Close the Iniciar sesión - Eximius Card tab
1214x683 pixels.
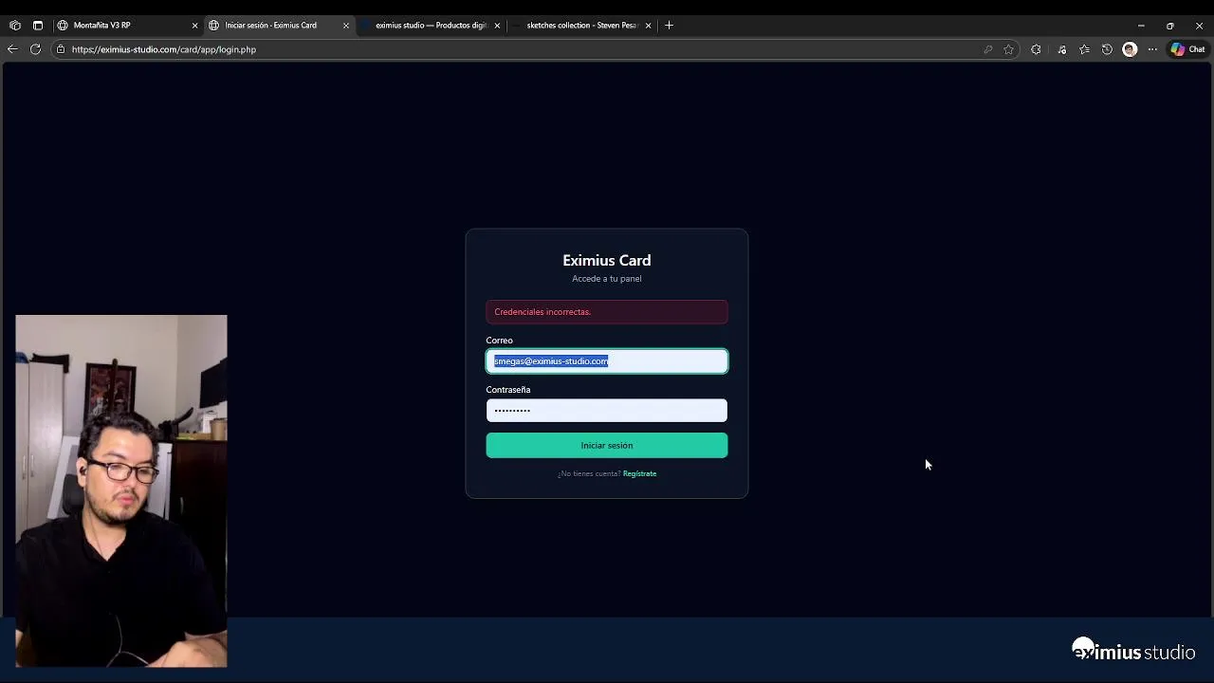pos(346,26)
